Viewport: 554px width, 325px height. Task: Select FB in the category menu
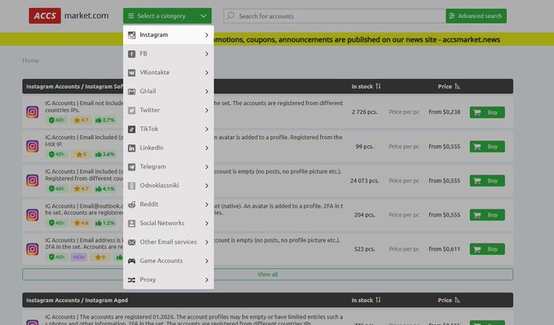click(168, 54)
